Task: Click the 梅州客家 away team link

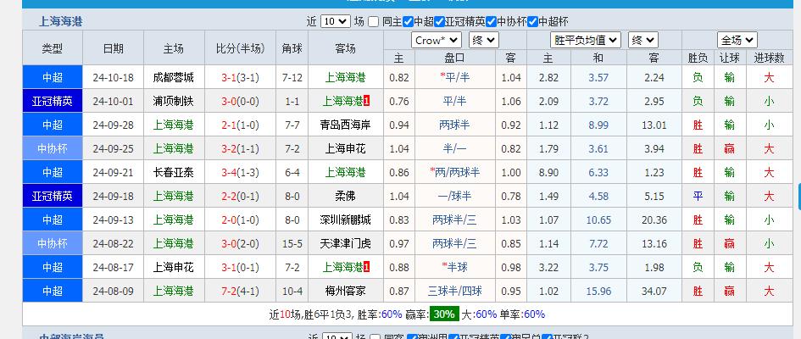Action: (x=345, y=291)
